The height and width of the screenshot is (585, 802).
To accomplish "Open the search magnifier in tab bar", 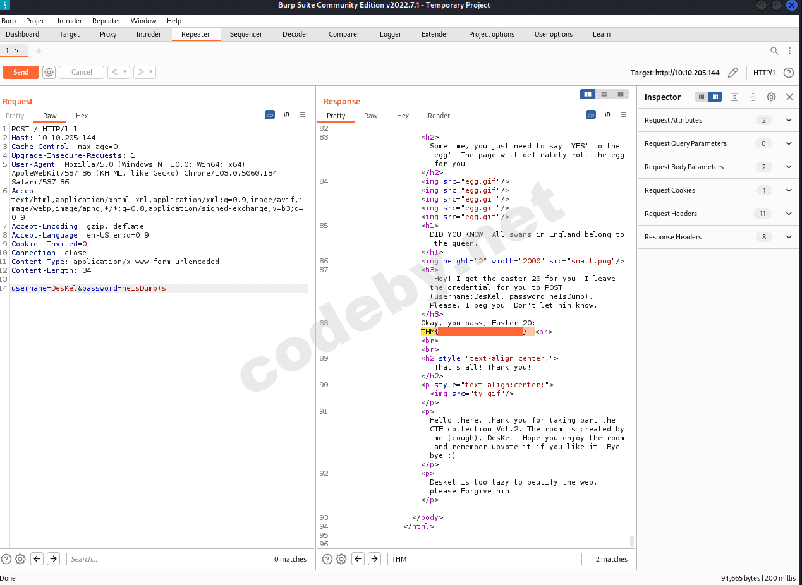I will [x=774, y=51].
